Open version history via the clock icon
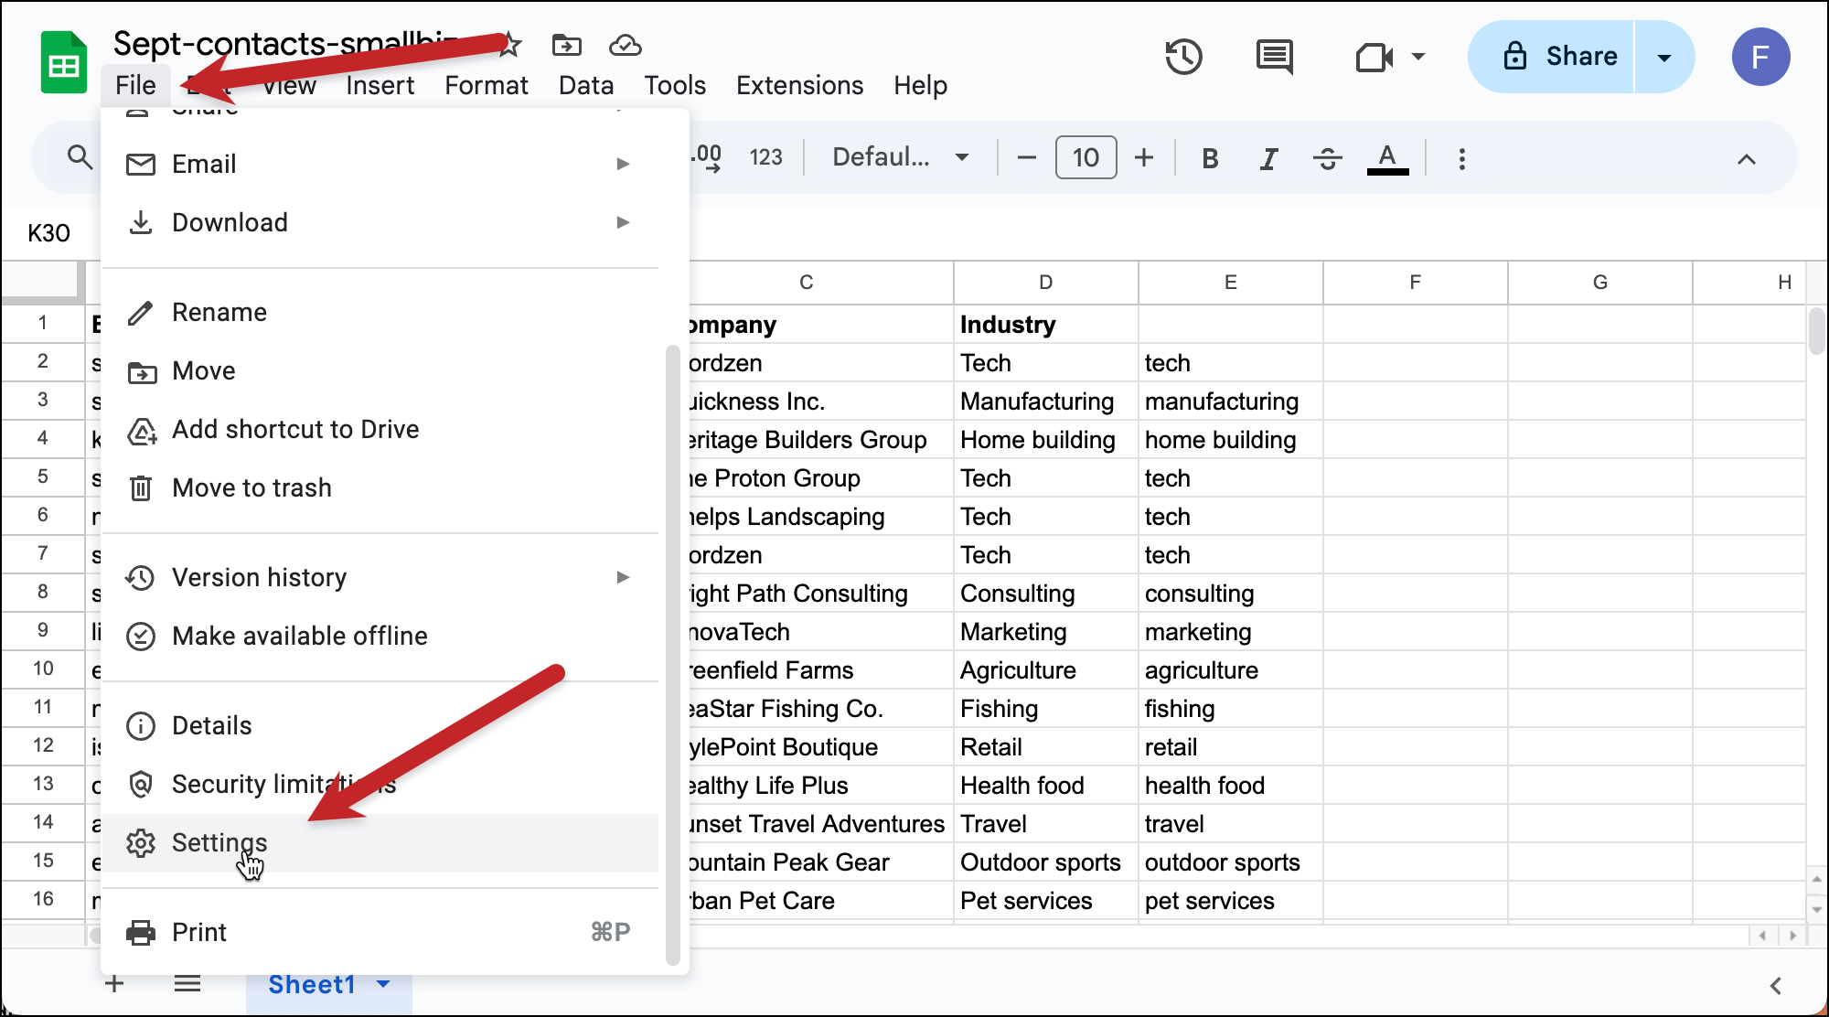The image size is (1829, 1017). pos(1183,57)
